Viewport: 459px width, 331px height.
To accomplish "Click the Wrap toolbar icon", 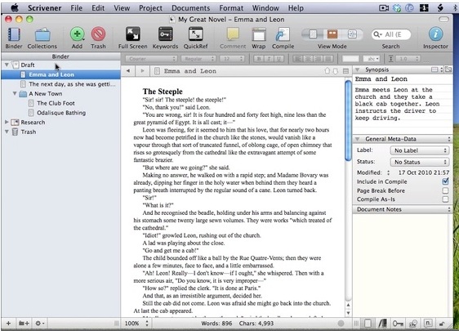I will click(259, 34).
